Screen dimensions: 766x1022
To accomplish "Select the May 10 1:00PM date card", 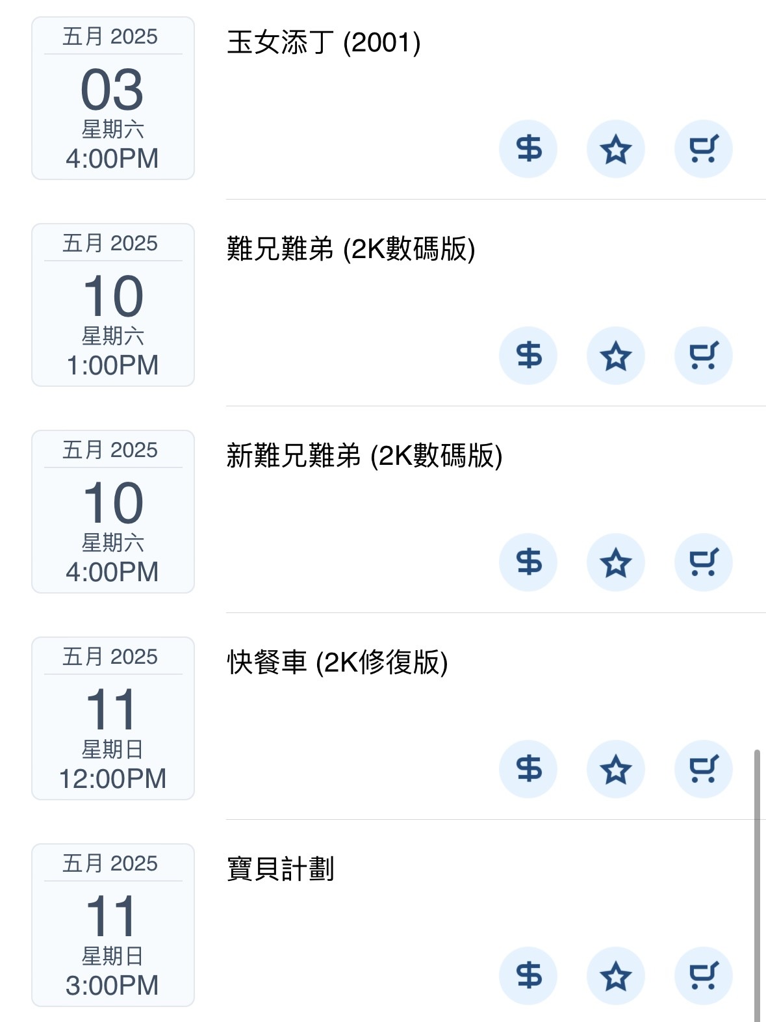I will (x=113, y=305).
